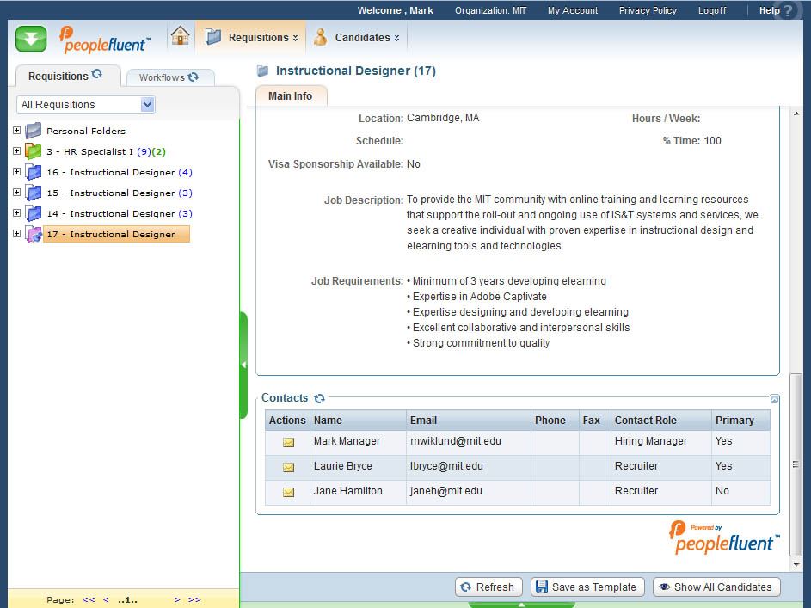Expand the bottom panel green handle

(521, 605)
